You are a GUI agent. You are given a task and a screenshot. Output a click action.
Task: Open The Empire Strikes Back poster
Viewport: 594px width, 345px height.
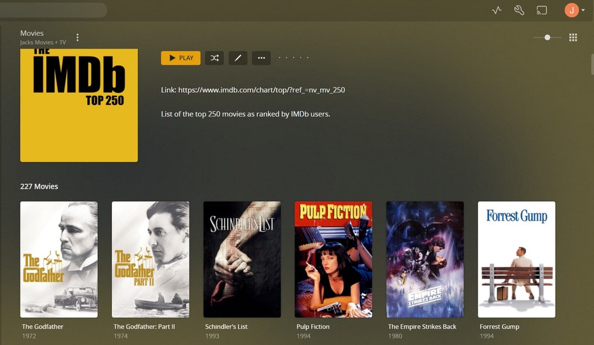tap(425, 259)
